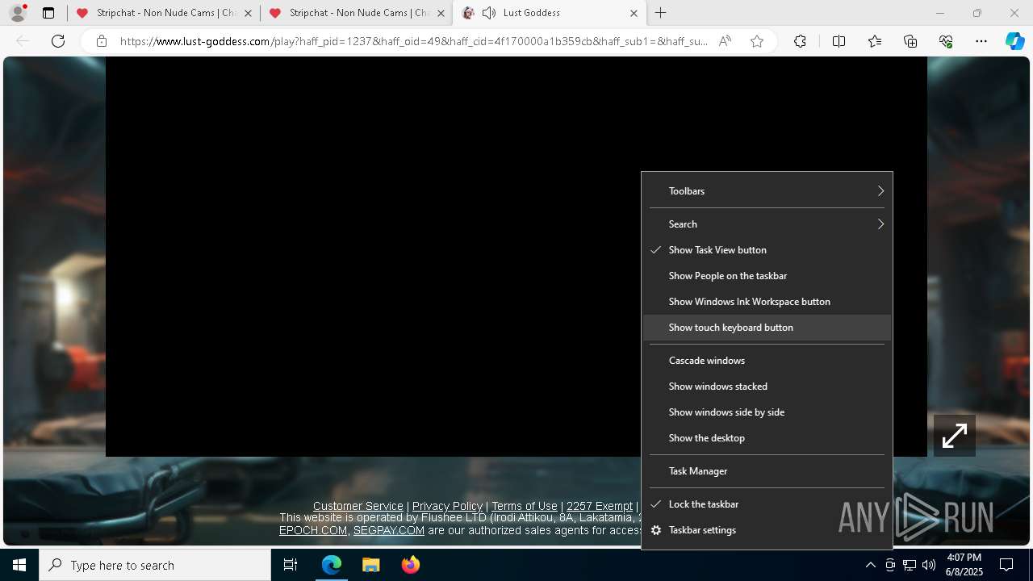Open Settings and more ellipsis
This screenshot has height=581, width=1033.
(x=981, y=41)
